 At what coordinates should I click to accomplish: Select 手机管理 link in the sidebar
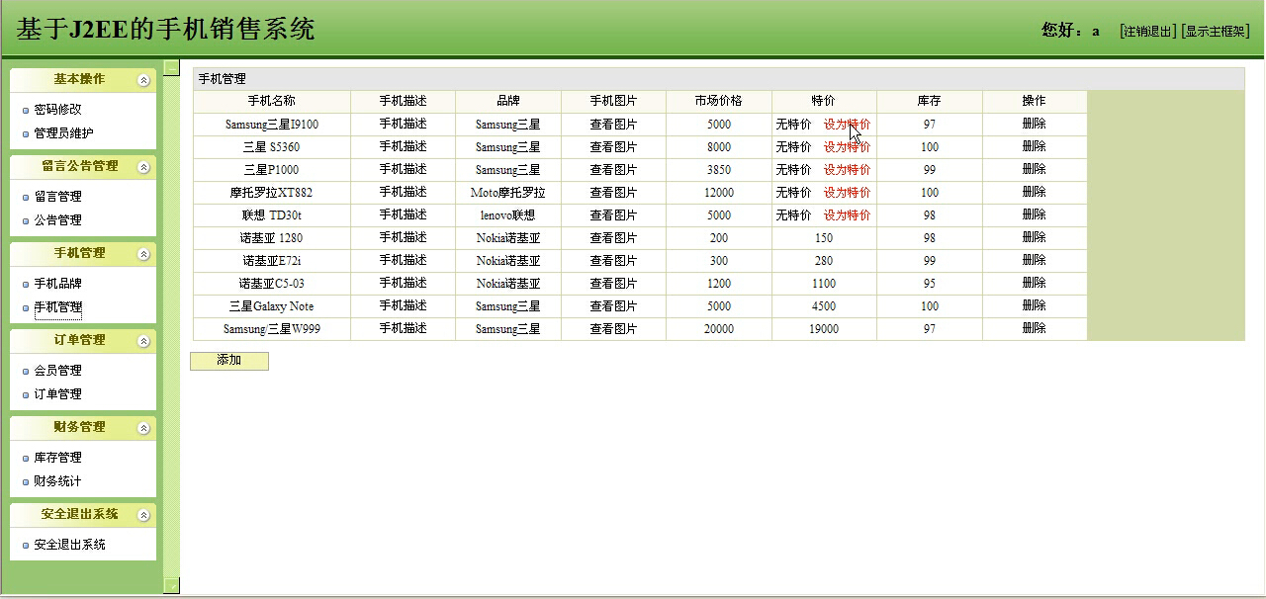tap(57, 307)
